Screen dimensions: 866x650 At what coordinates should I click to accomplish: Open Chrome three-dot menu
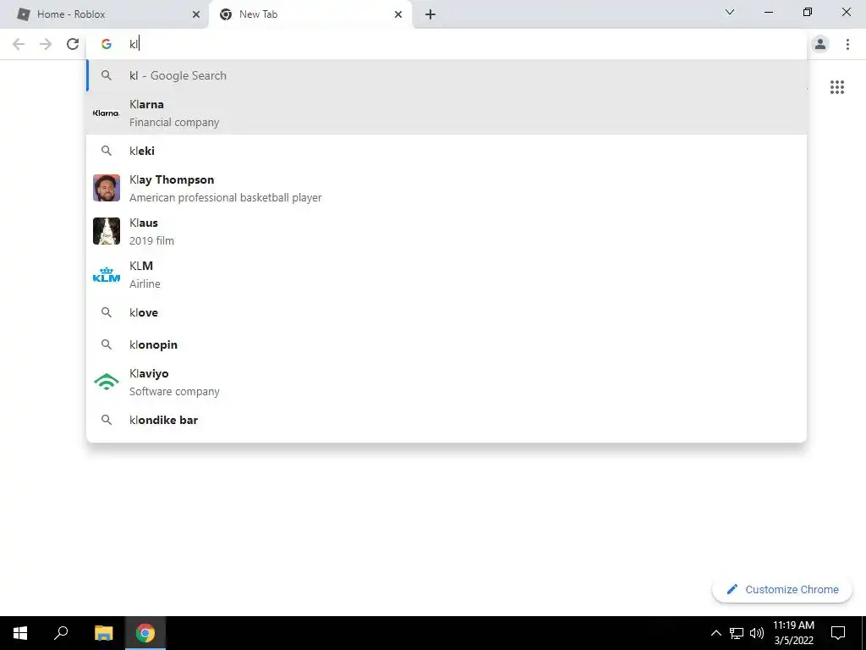click(847, 44)
